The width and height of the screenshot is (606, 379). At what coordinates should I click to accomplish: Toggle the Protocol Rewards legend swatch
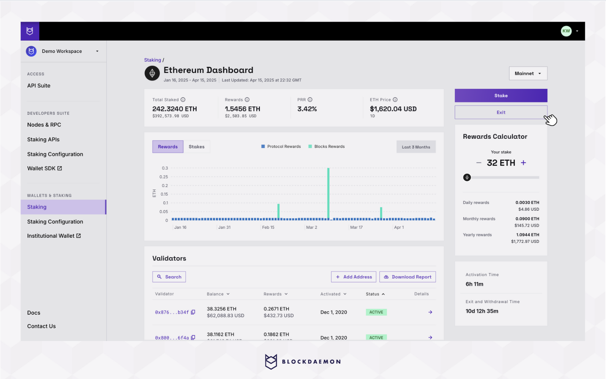263,146
